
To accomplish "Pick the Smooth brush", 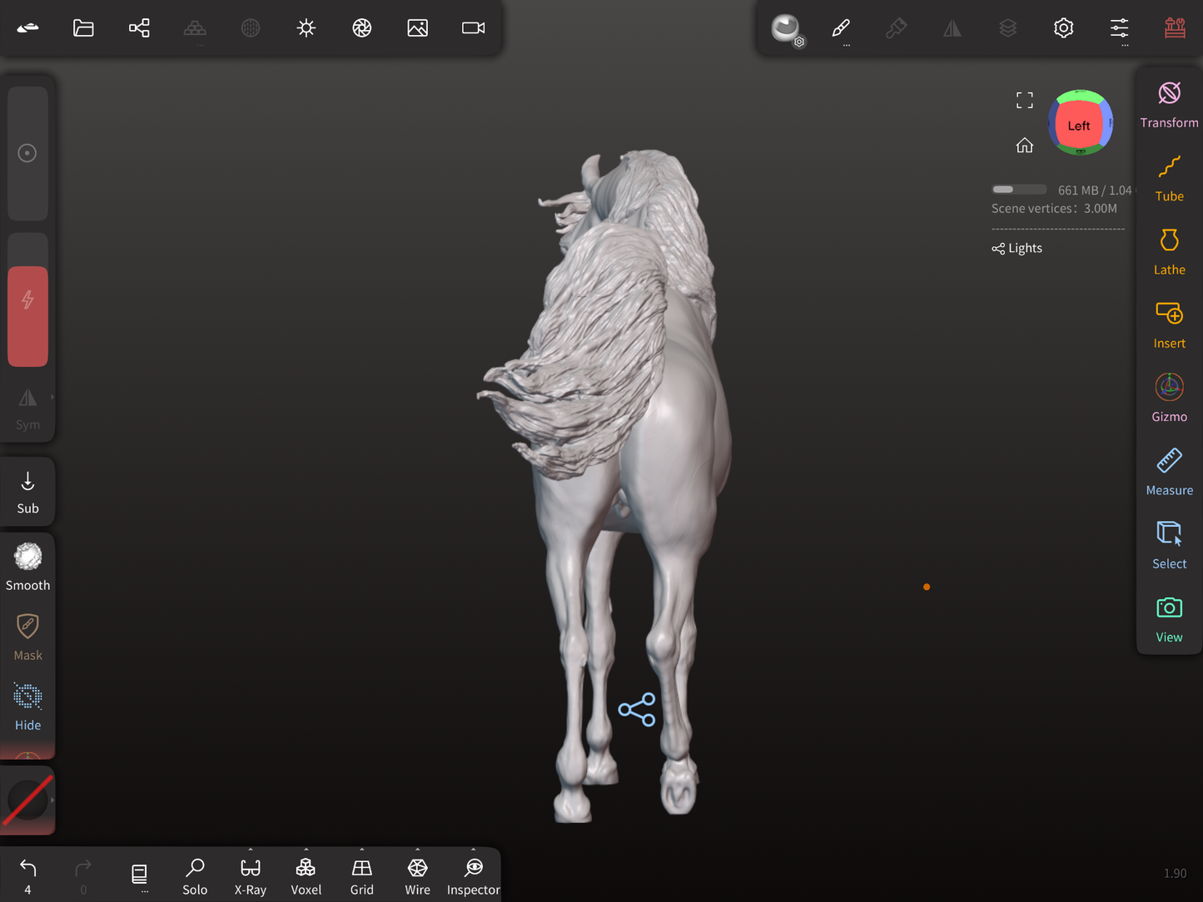I will (x=27, y=567).
